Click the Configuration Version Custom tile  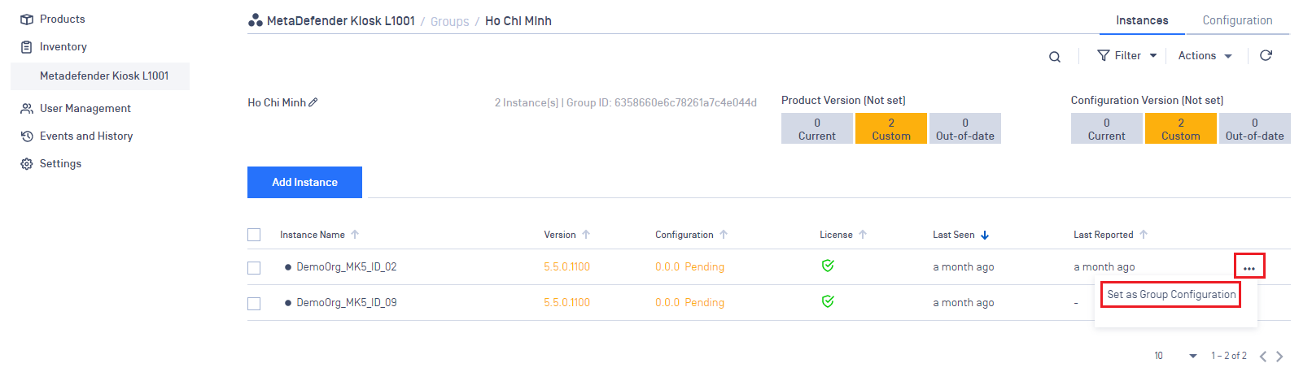coord(1181,128)
